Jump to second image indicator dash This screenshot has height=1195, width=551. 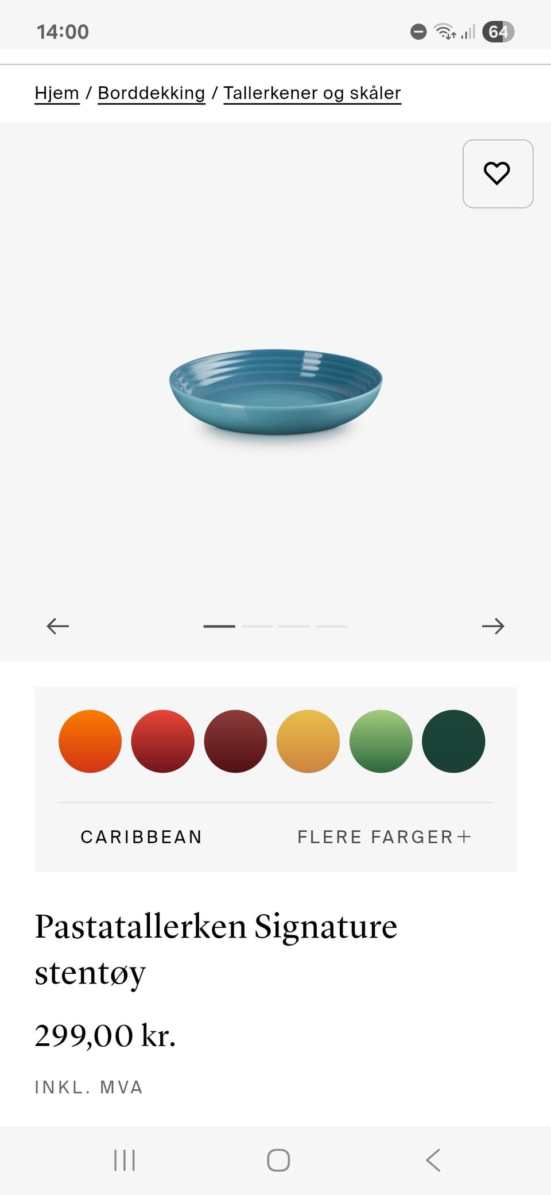point(257,626)
